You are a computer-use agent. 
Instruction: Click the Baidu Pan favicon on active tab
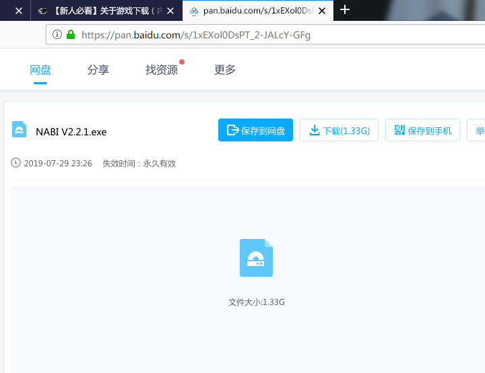point(194,11)
